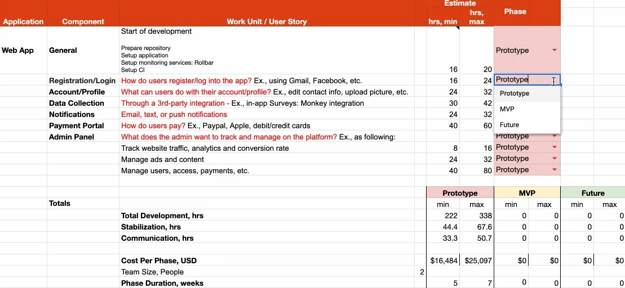Select the hrs max value 42 for Data Collection
625x288 pixels.
pyautogui.click(x=477, y=103)
